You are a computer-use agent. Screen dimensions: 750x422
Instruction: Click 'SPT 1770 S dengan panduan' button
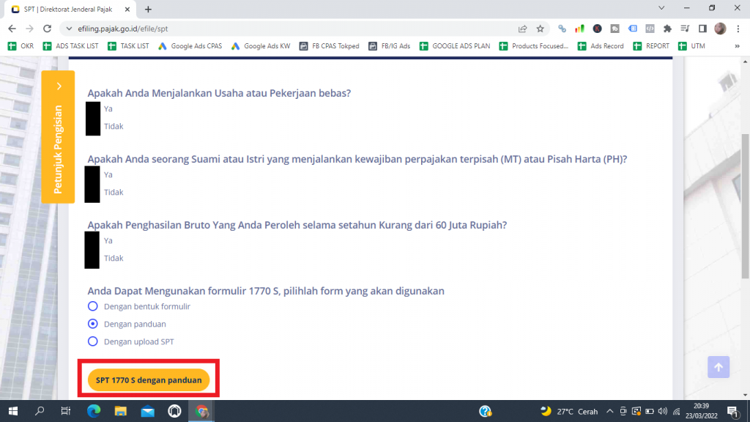149,380
